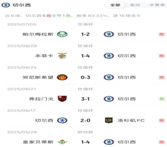Click the 帕尔梅拉斯 team name

point(38,34)
